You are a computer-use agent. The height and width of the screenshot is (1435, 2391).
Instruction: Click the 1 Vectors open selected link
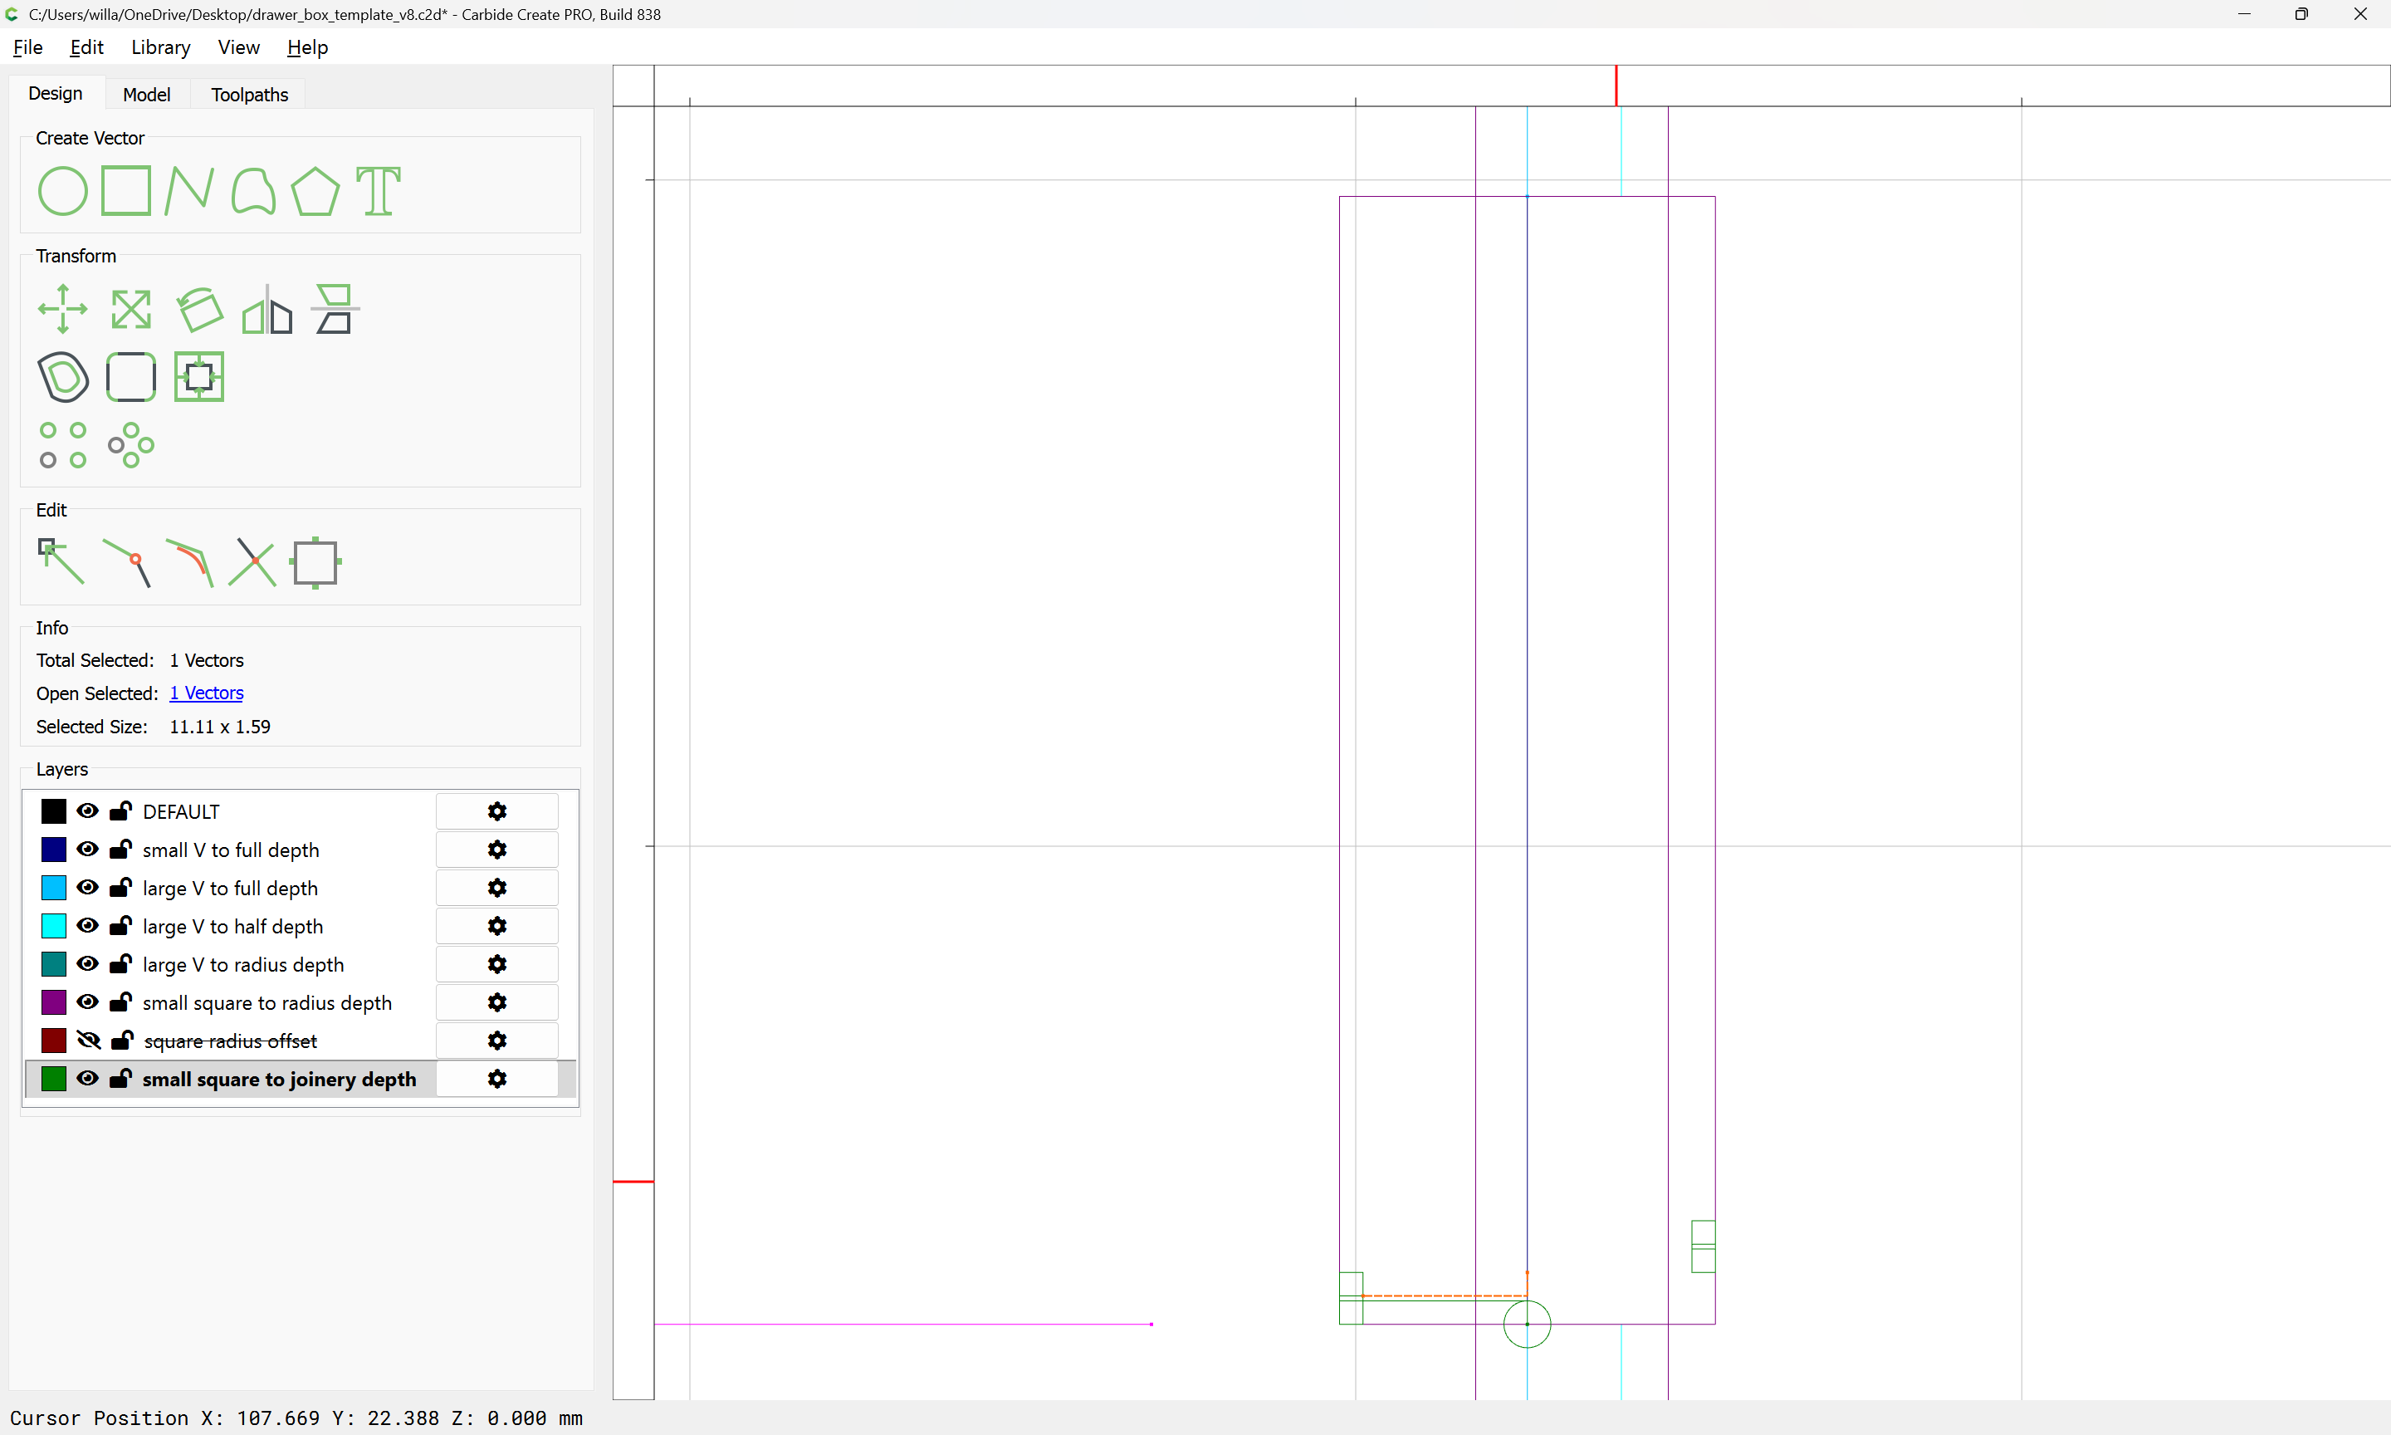click(x=206, y=693)
